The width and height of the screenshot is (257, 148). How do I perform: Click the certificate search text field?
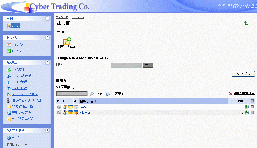72,94
